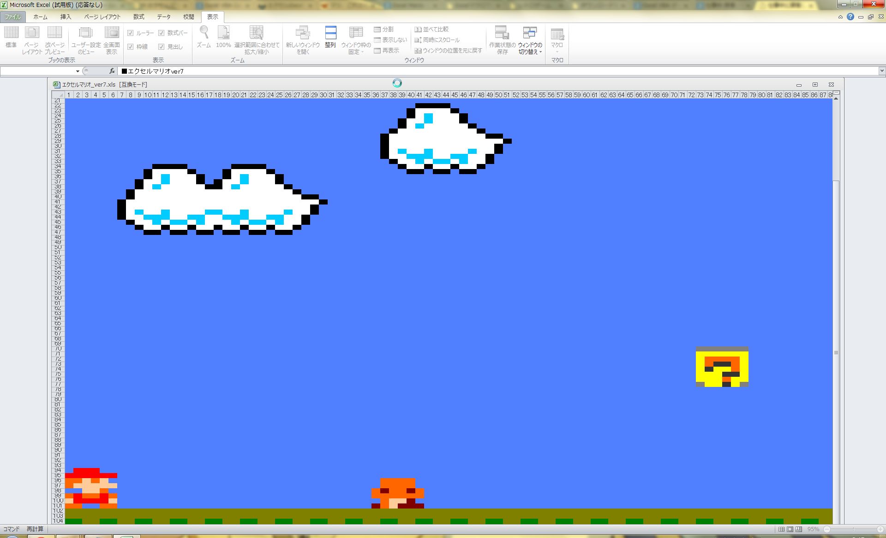Click 表示しない hide window icon
This screenshot has width=886, height=538.
(390, 40)
